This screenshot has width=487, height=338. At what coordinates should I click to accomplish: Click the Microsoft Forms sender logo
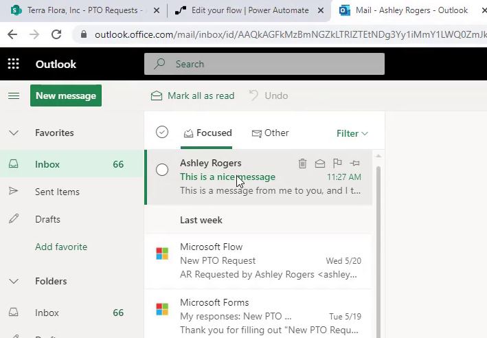coord(162,309)
